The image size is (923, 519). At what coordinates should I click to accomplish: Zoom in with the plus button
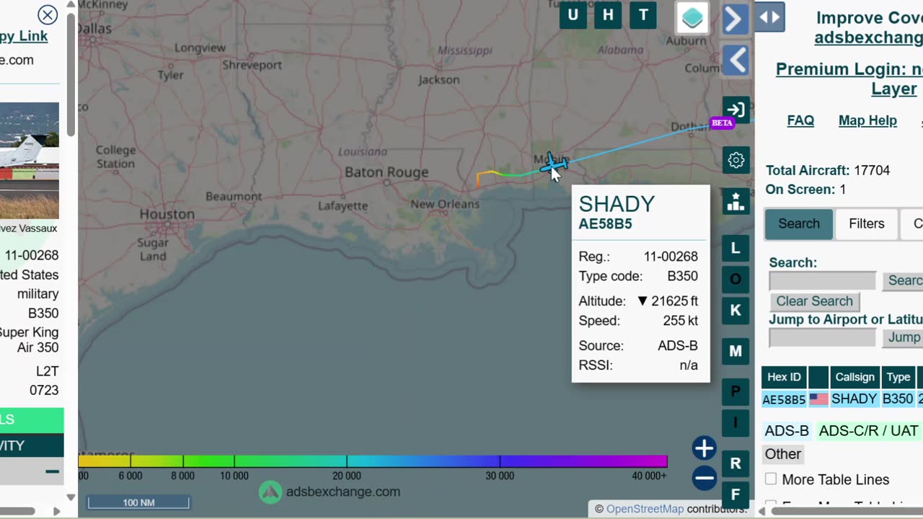click(x=704, y=448)
